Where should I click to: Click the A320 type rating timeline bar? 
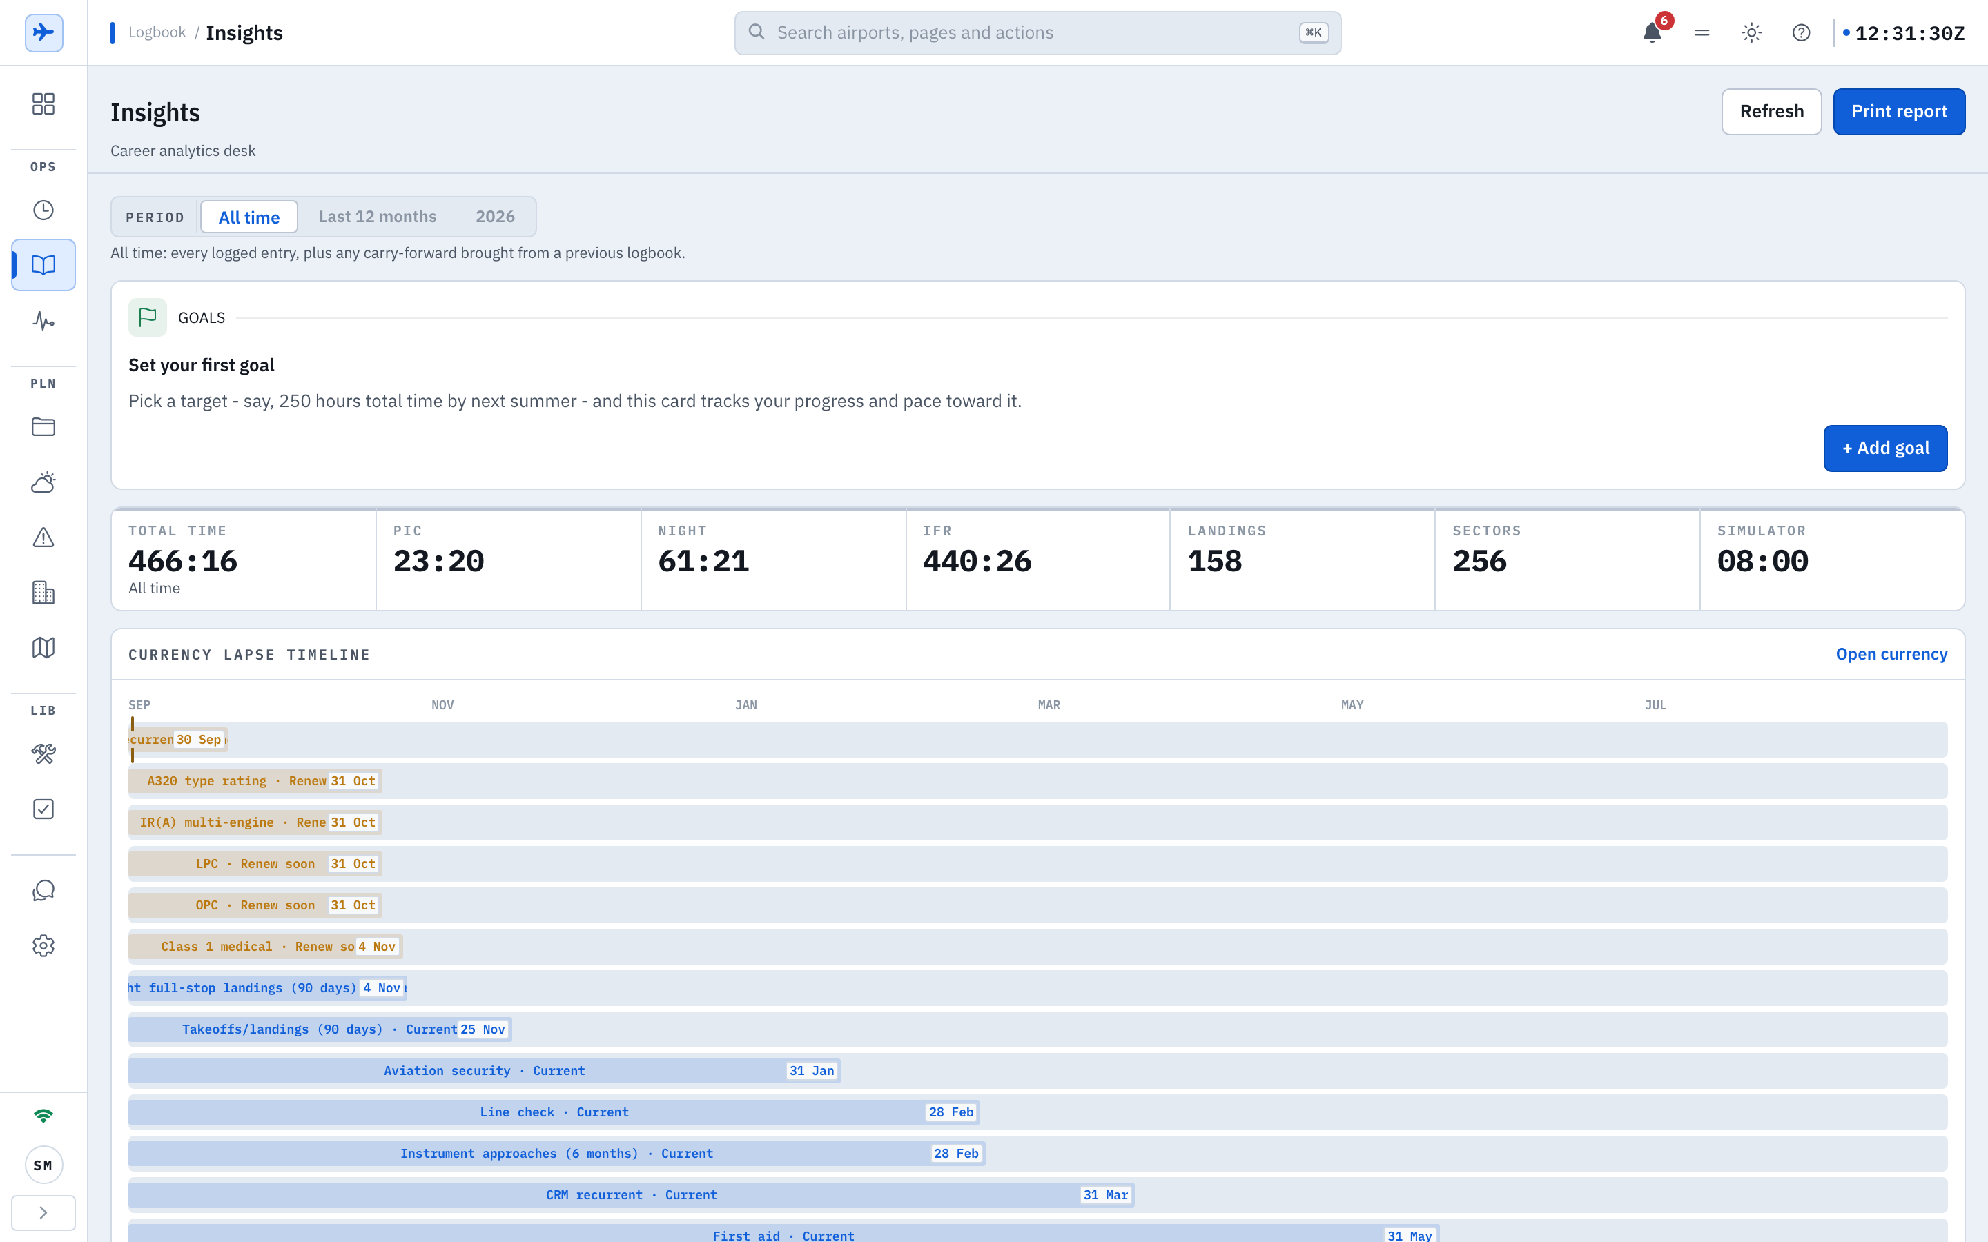(255, 781)
